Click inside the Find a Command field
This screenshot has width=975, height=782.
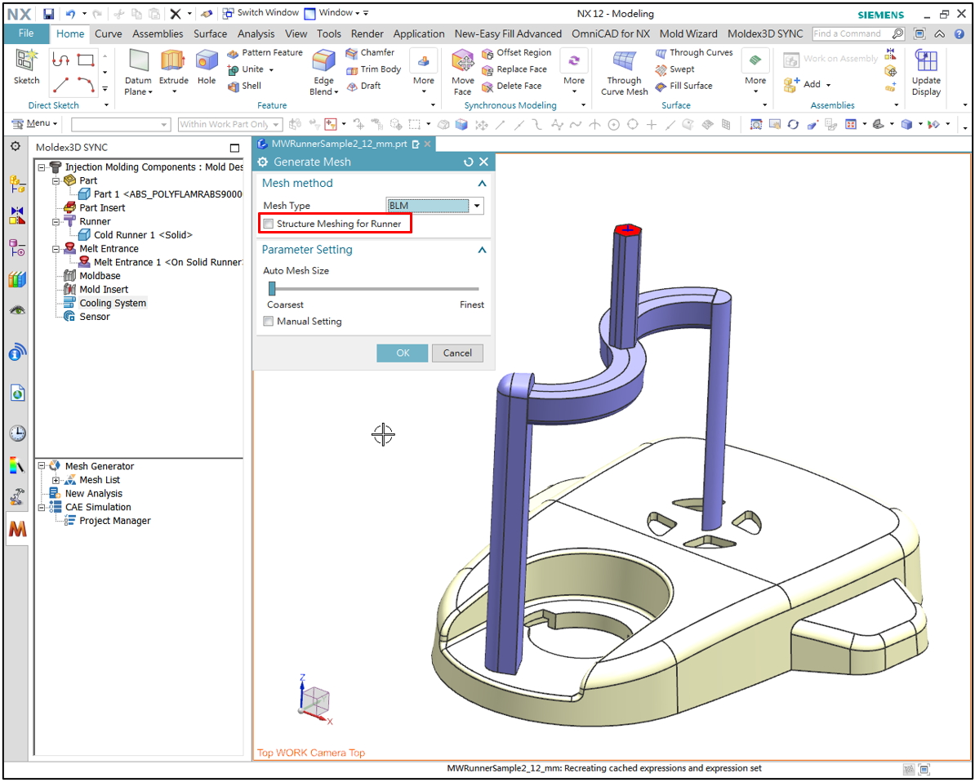pyautogui.click(x=852, y=33)
